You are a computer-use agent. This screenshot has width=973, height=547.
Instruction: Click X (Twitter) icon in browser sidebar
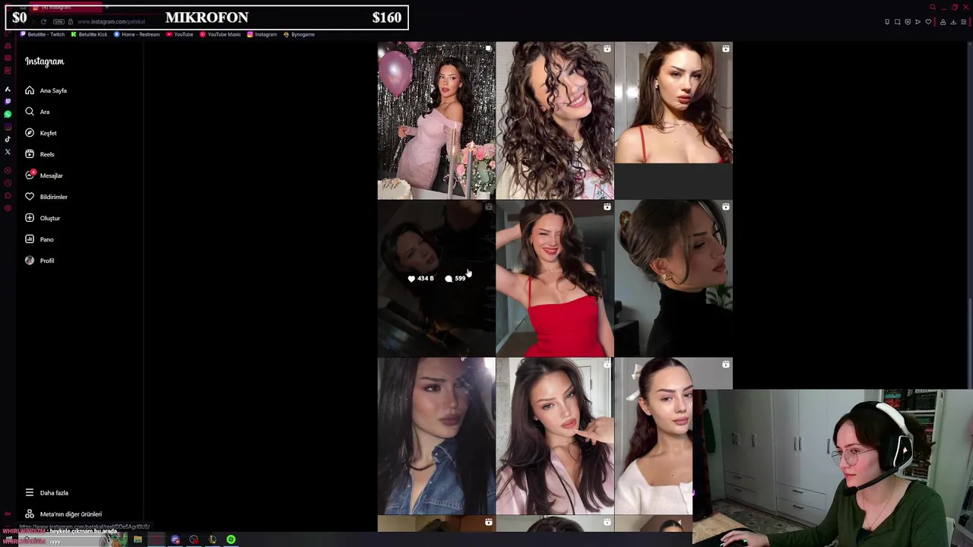pyautogui.click(x=8, y=152)
